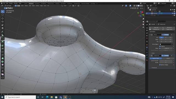Select the Knife tool
Image resolution: width=176 pixels, height=99 pixels.
point(2,55)
